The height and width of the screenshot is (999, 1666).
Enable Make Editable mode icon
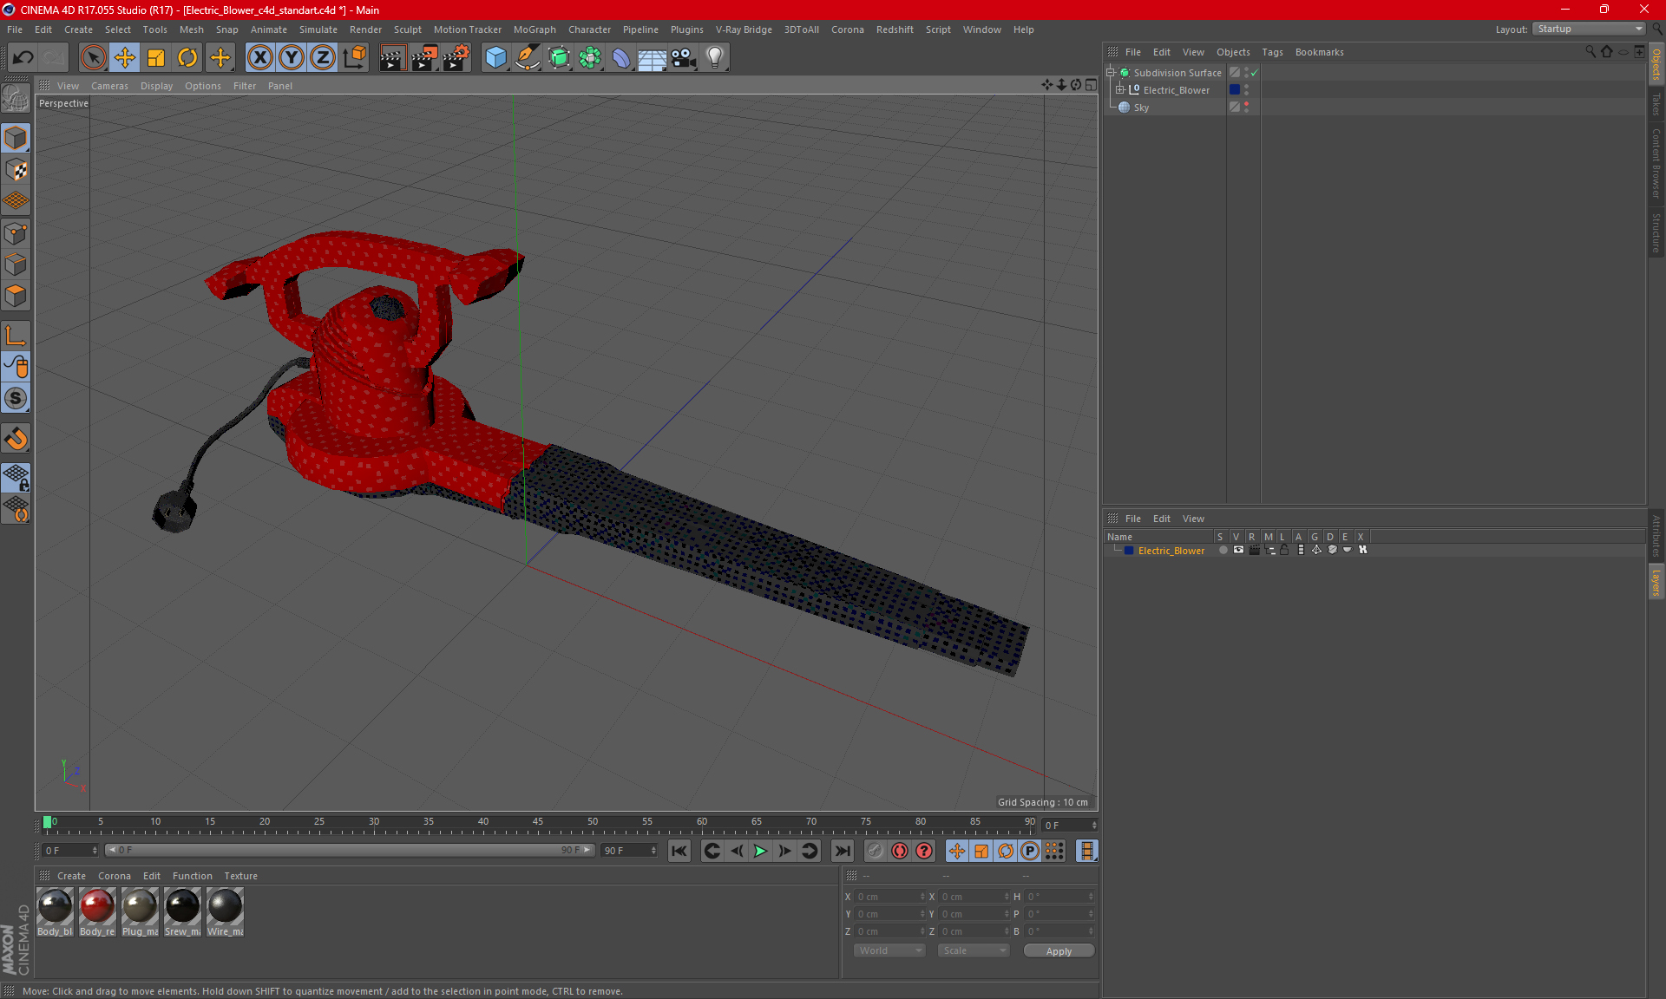click(16, 98)
